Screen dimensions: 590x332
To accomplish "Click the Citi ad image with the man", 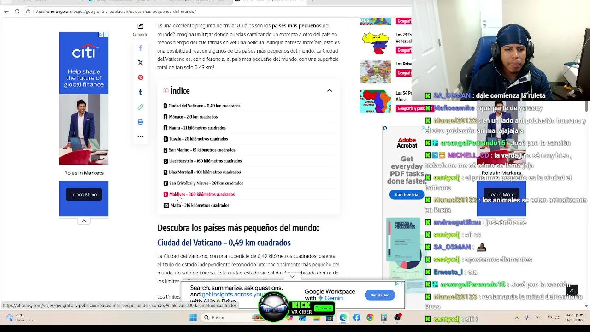I will (x=84, y=130).
